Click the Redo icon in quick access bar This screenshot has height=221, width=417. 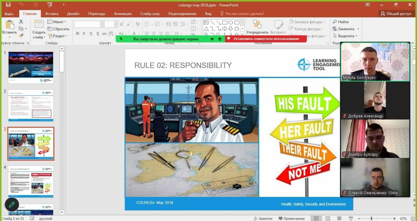[x=36, y=5]
